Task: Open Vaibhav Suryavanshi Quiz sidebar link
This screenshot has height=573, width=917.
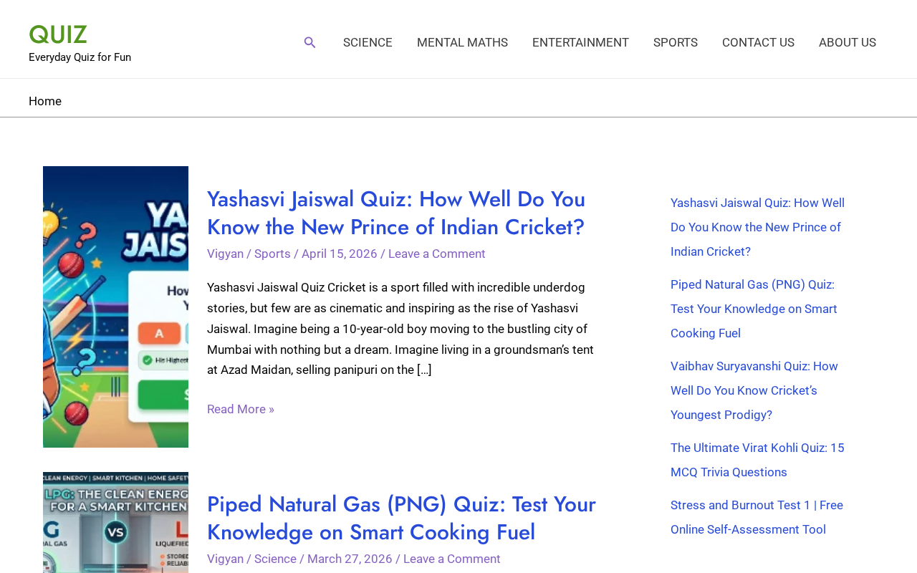Action: click(754, 390)
